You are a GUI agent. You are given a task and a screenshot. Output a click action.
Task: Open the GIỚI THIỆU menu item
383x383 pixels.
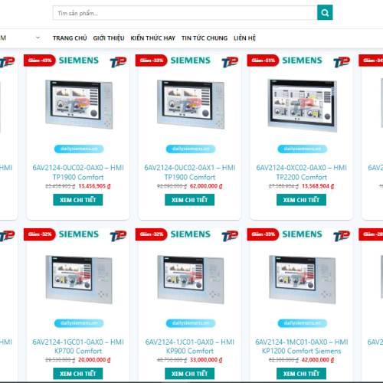click(x=109, y=38)
